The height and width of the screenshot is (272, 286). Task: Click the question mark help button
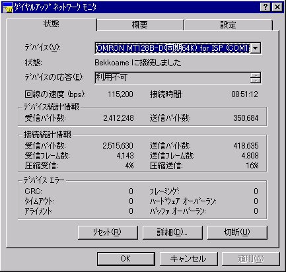[266, 7]
